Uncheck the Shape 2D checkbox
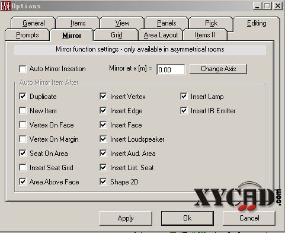The height and width of the screenshot is (233, 285). pyautogui.click(x=103, y=182)
